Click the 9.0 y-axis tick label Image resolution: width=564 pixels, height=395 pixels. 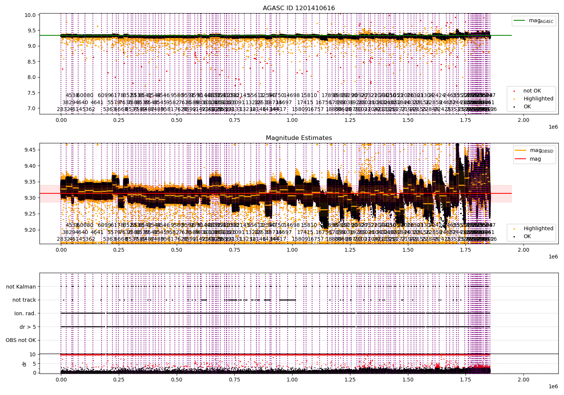pos(32,46)
